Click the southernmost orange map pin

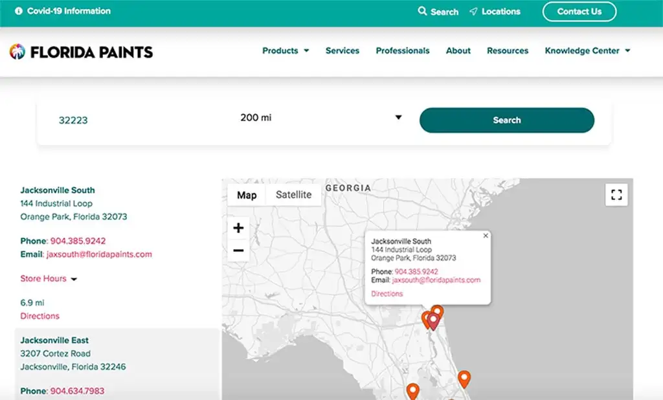412,391
